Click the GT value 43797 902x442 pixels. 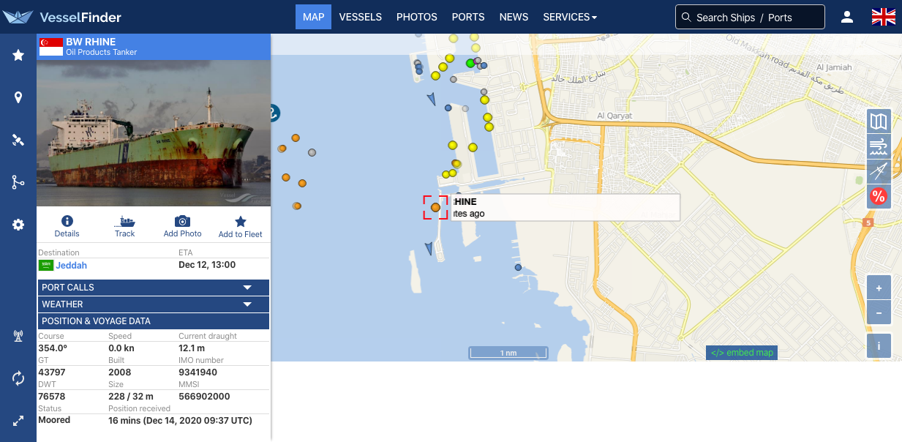point(52,372)
